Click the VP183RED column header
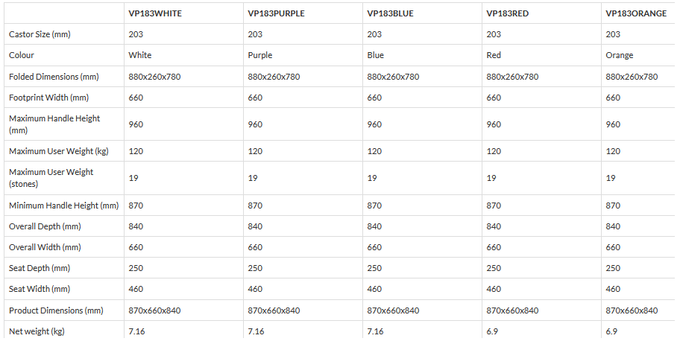Image resolution: width=680 pixels, height=344 pixels. pyautogui.click(x=508, y=13)
